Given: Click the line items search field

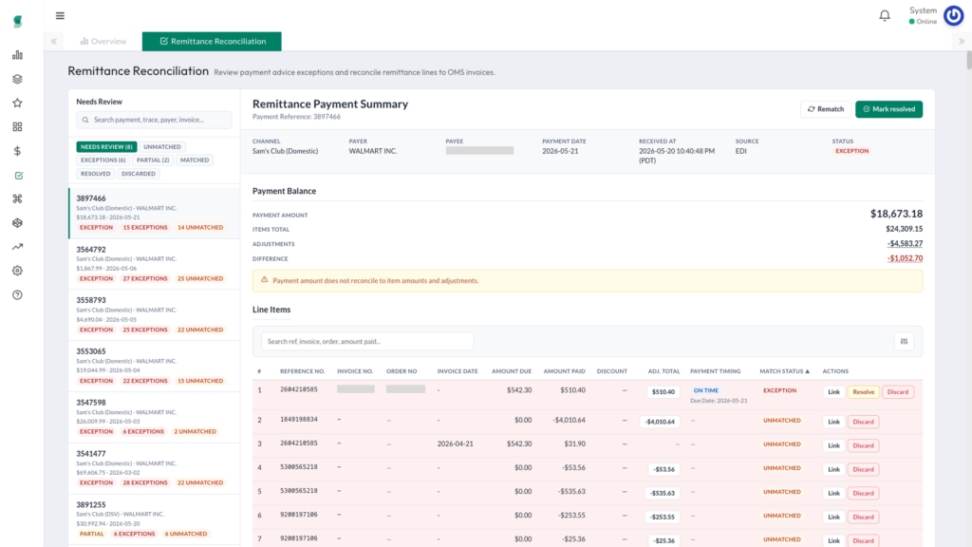Looking at the screenshot, I should 367,341.
